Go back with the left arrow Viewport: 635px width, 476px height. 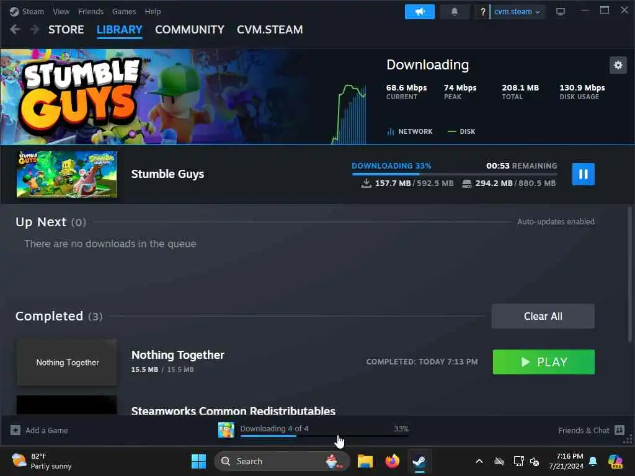[15, 30]
